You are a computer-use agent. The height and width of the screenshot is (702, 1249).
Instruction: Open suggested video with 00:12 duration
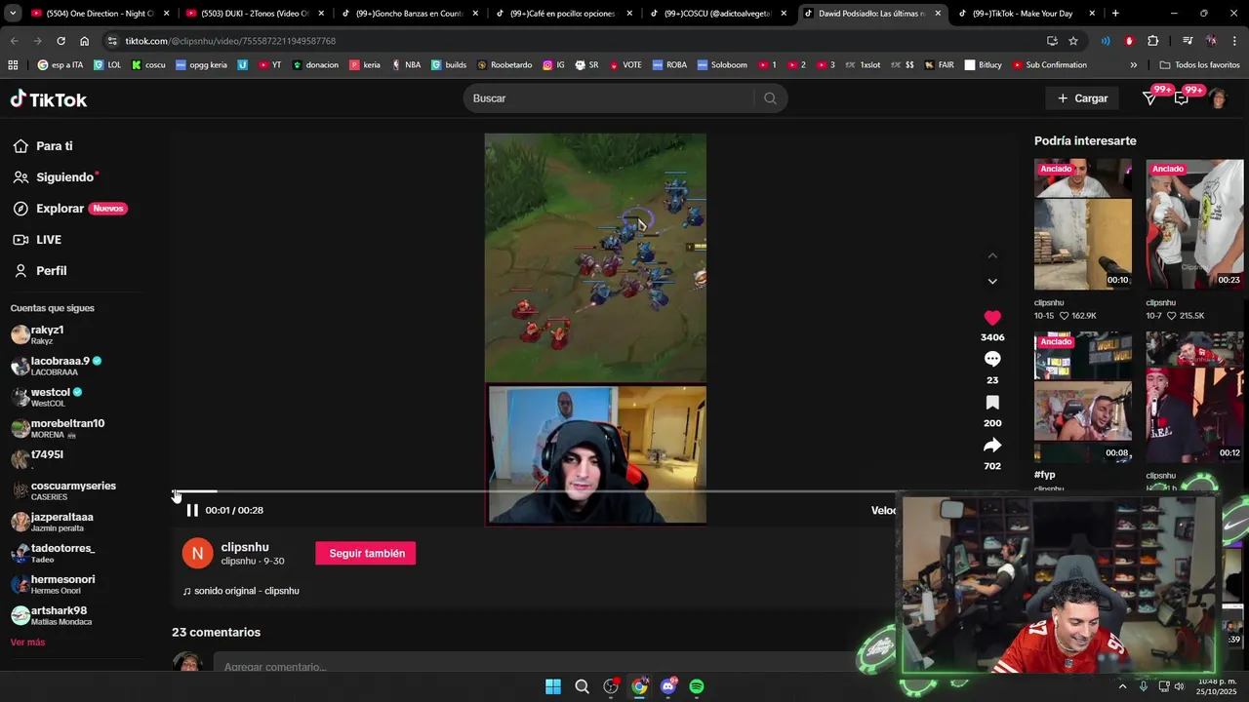pyautogui.click(x=1194, y=397)
